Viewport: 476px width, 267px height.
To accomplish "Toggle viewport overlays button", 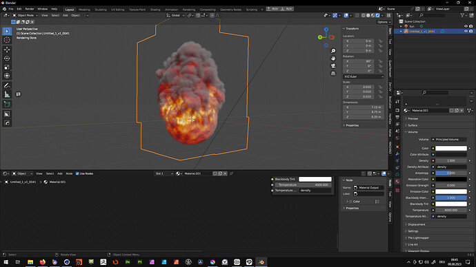I will (346, 15).
